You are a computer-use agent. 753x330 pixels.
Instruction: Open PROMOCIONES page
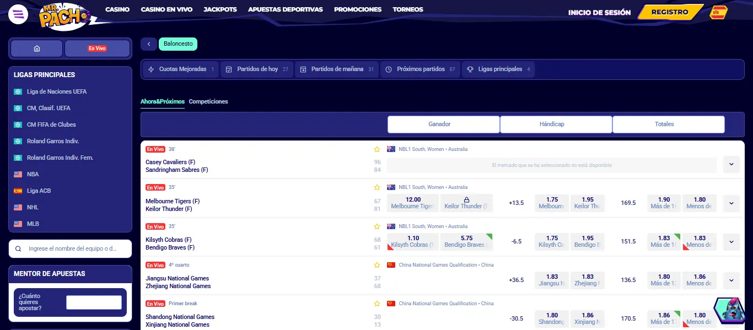(x=358, y=10)
